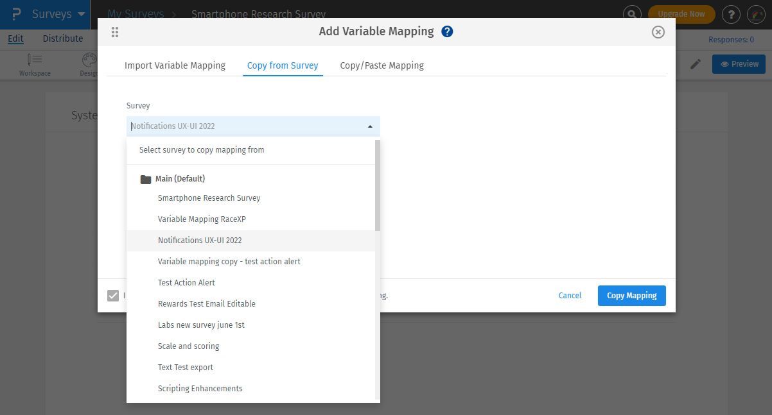Screen dimensions: 772x415
Task: Click the pencil edit icon
Action: coord(696,64)
